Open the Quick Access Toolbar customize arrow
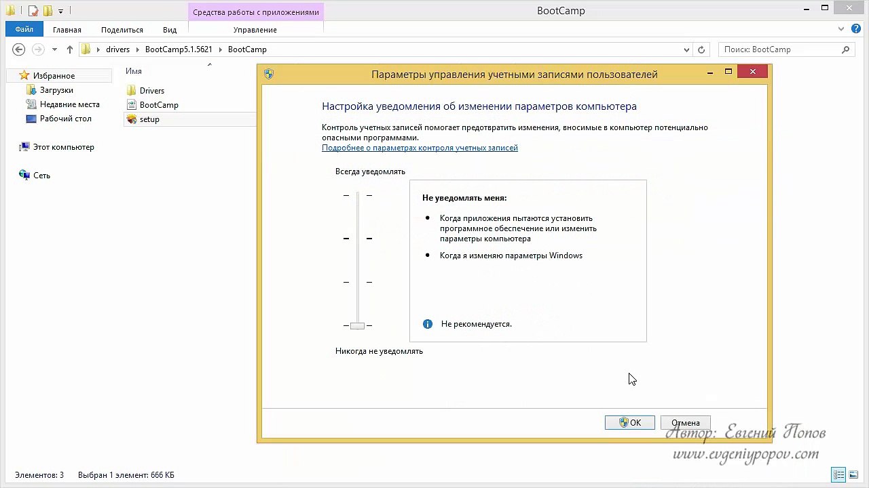 point(60,12)
